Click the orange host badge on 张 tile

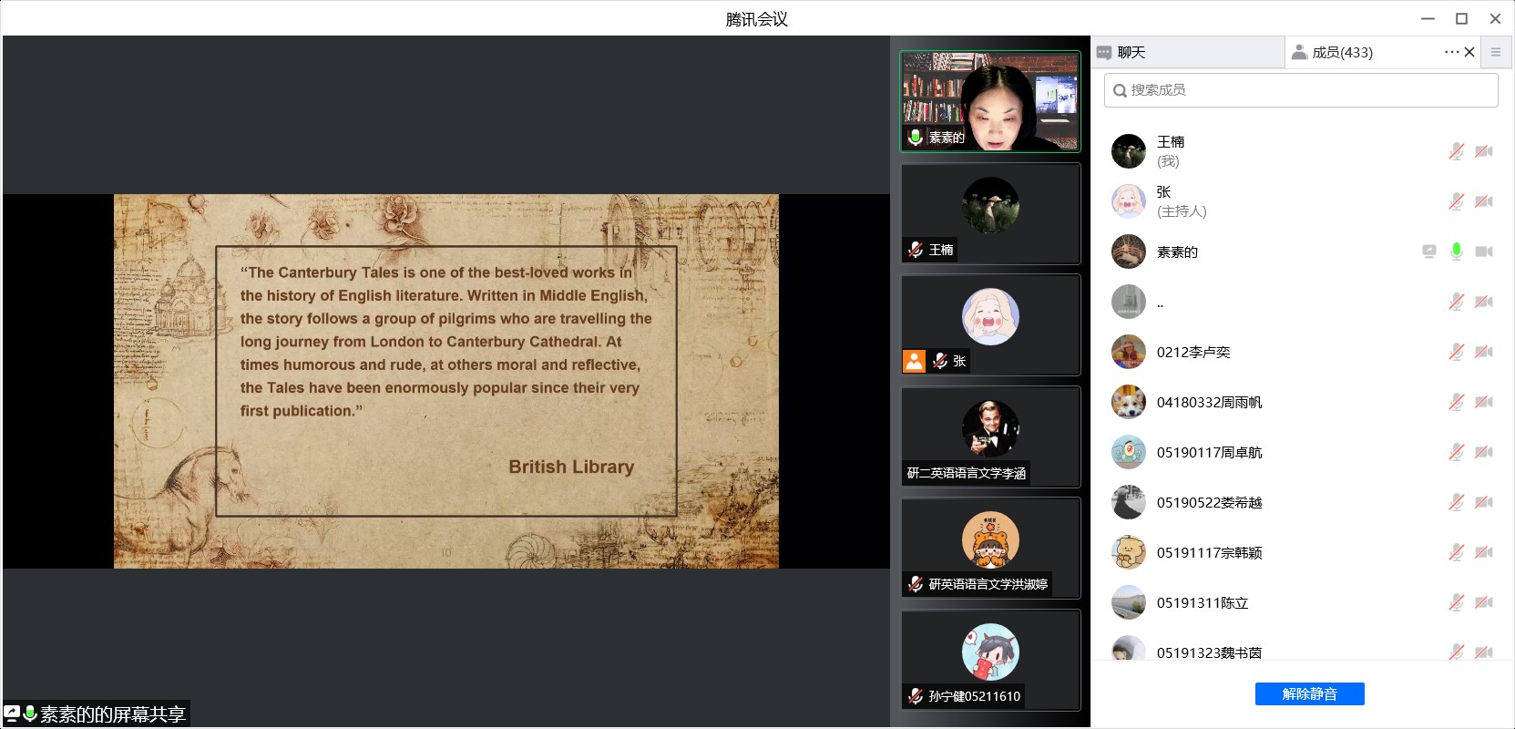point(914,361)
